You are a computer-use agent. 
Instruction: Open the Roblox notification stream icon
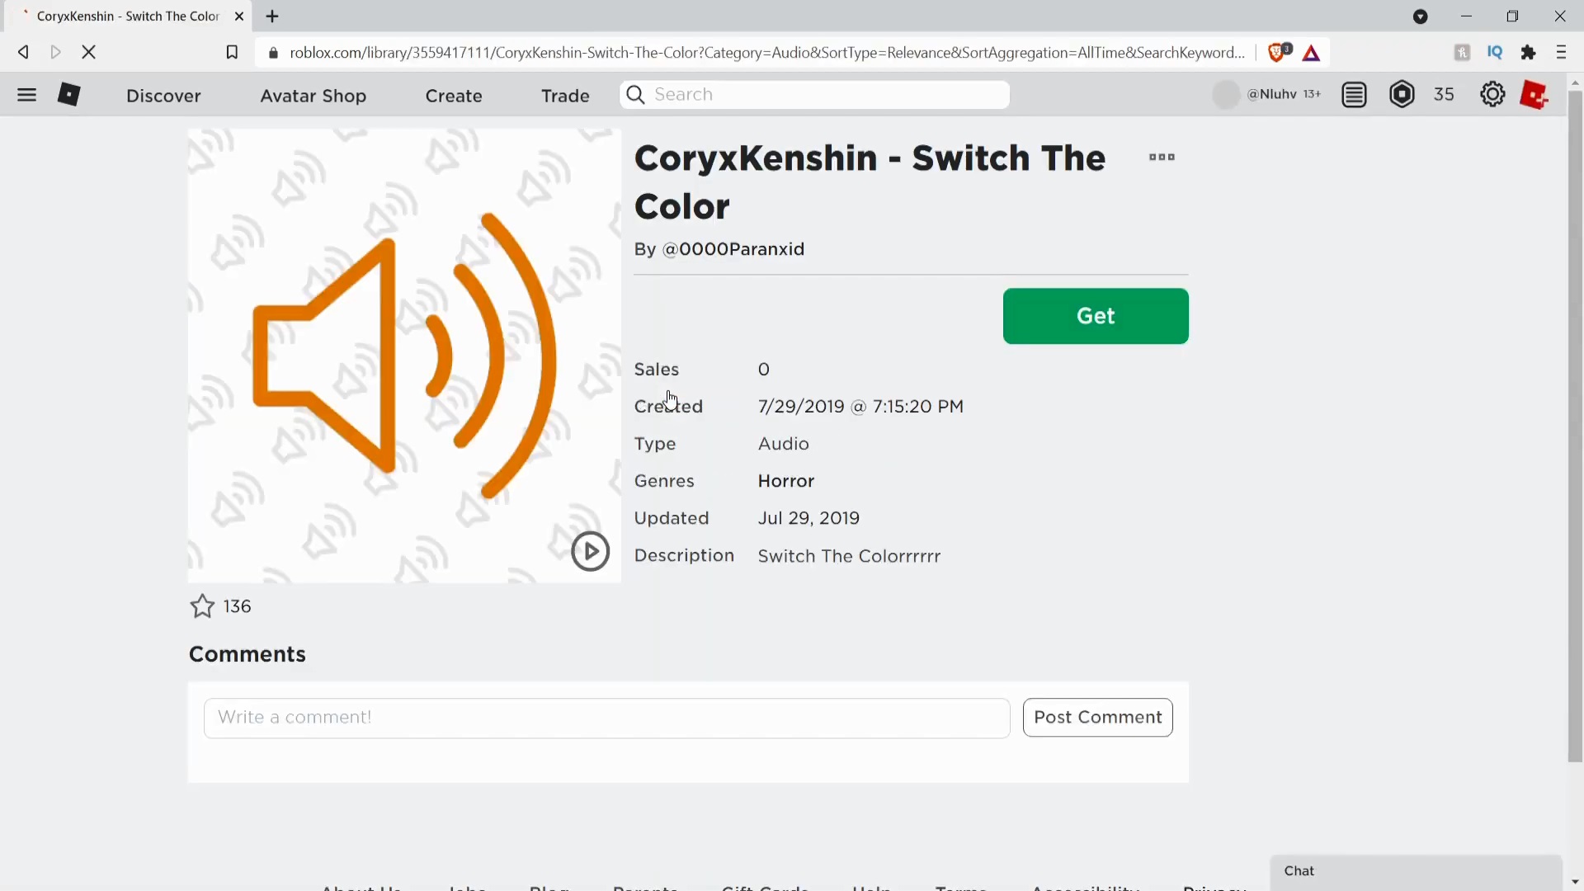click(1354, 95)
